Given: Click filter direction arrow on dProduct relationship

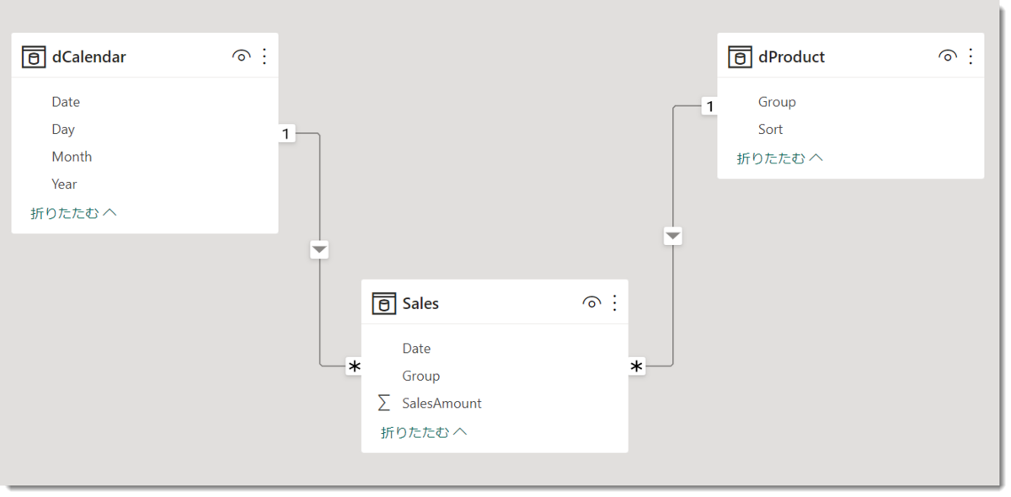Looking at the screenshot, I should [672, 237].
